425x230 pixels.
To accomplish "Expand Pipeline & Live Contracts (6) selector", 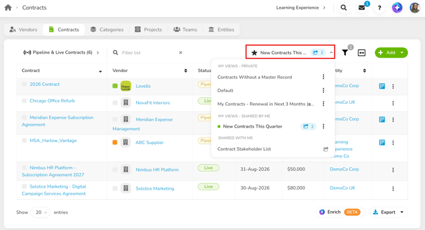I will point(62,52).
